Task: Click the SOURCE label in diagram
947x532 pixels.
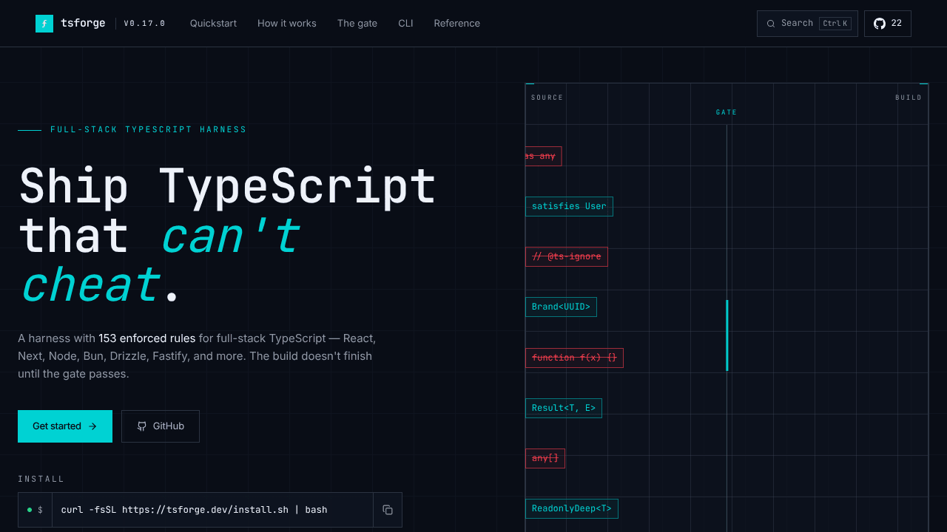Action: pyautogui.click(x=547, y=98)
